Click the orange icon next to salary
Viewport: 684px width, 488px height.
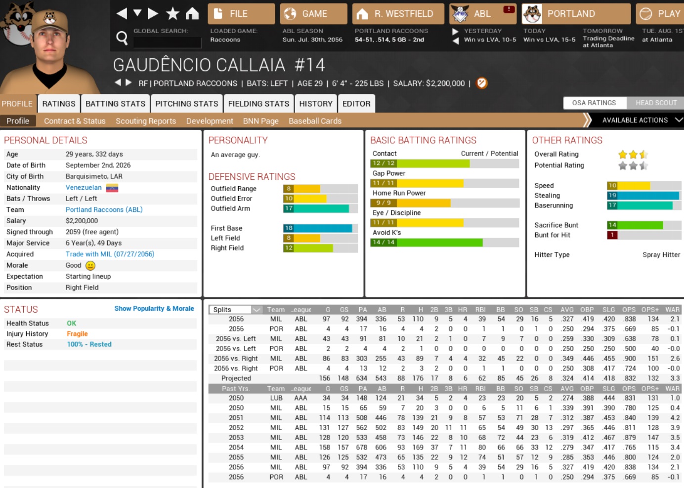481,83
